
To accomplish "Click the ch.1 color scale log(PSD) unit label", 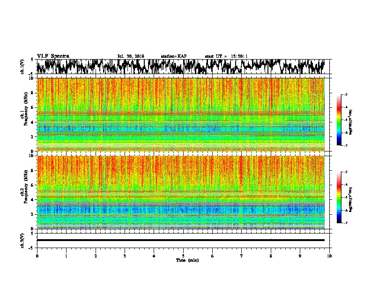I will (351, 122).
